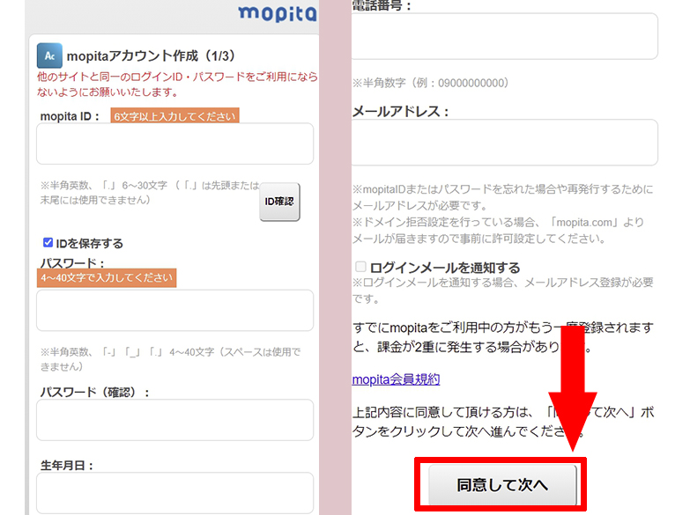Click the mopita ID： label
The height and width of the screenshot is (515, 675).
click(70, 116)
